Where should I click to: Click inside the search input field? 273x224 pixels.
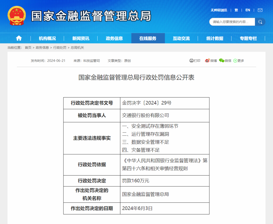coord(231,22)
